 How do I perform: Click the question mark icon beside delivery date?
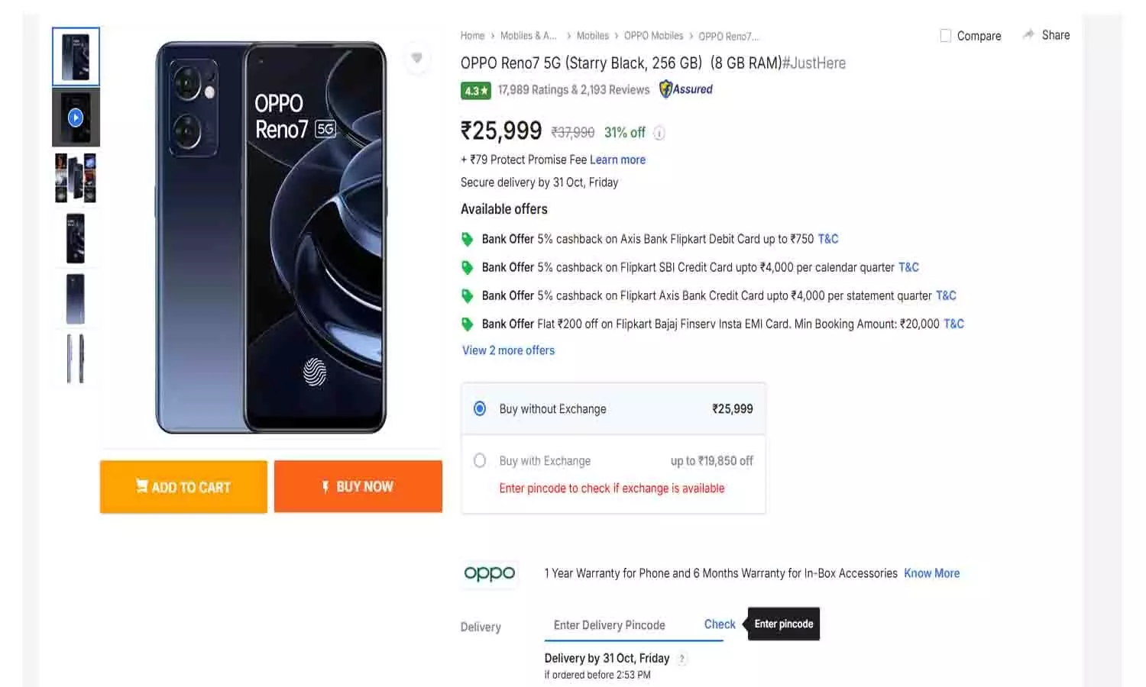pyautogui.click(x=681, y=658)
